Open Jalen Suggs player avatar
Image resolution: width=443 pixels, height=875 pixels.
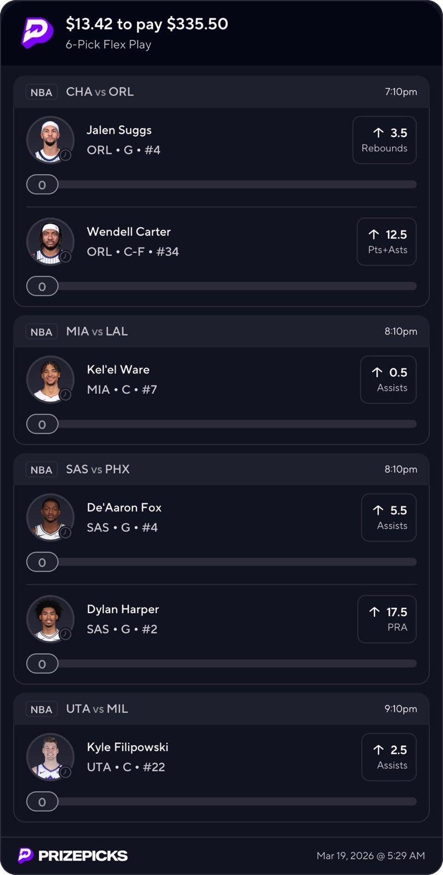coord(50,140)
